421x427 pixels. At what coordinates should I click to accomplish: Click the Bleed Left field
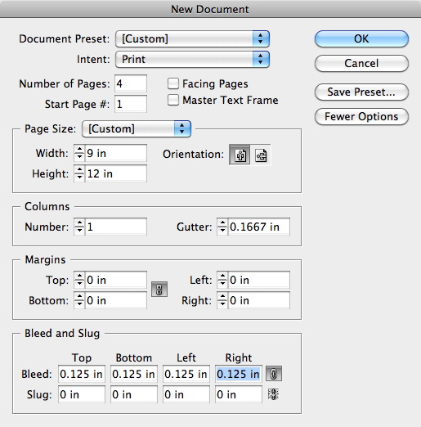tap(186, 374)
